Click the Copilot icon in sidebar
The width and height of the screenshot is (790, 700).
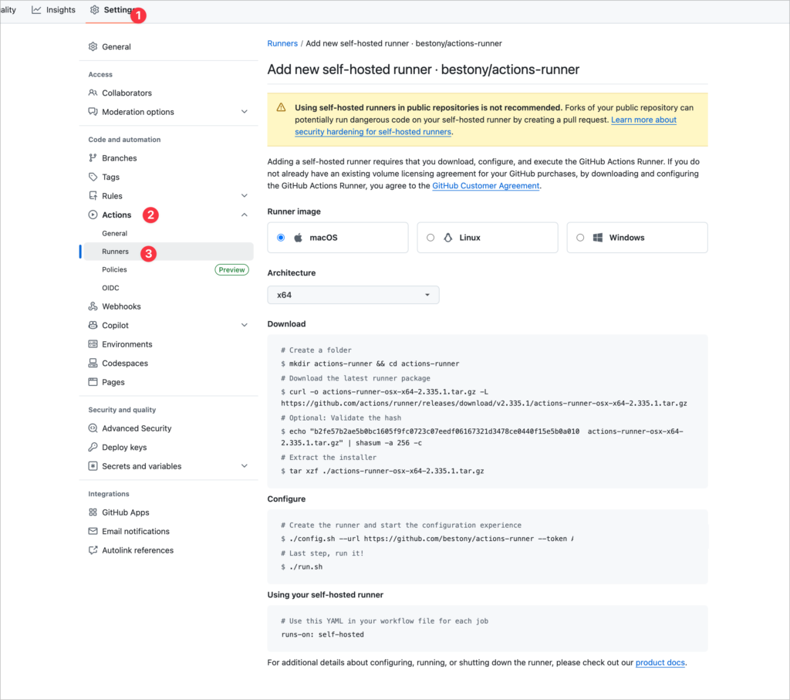pyautogui.click(x=93, y=325)
